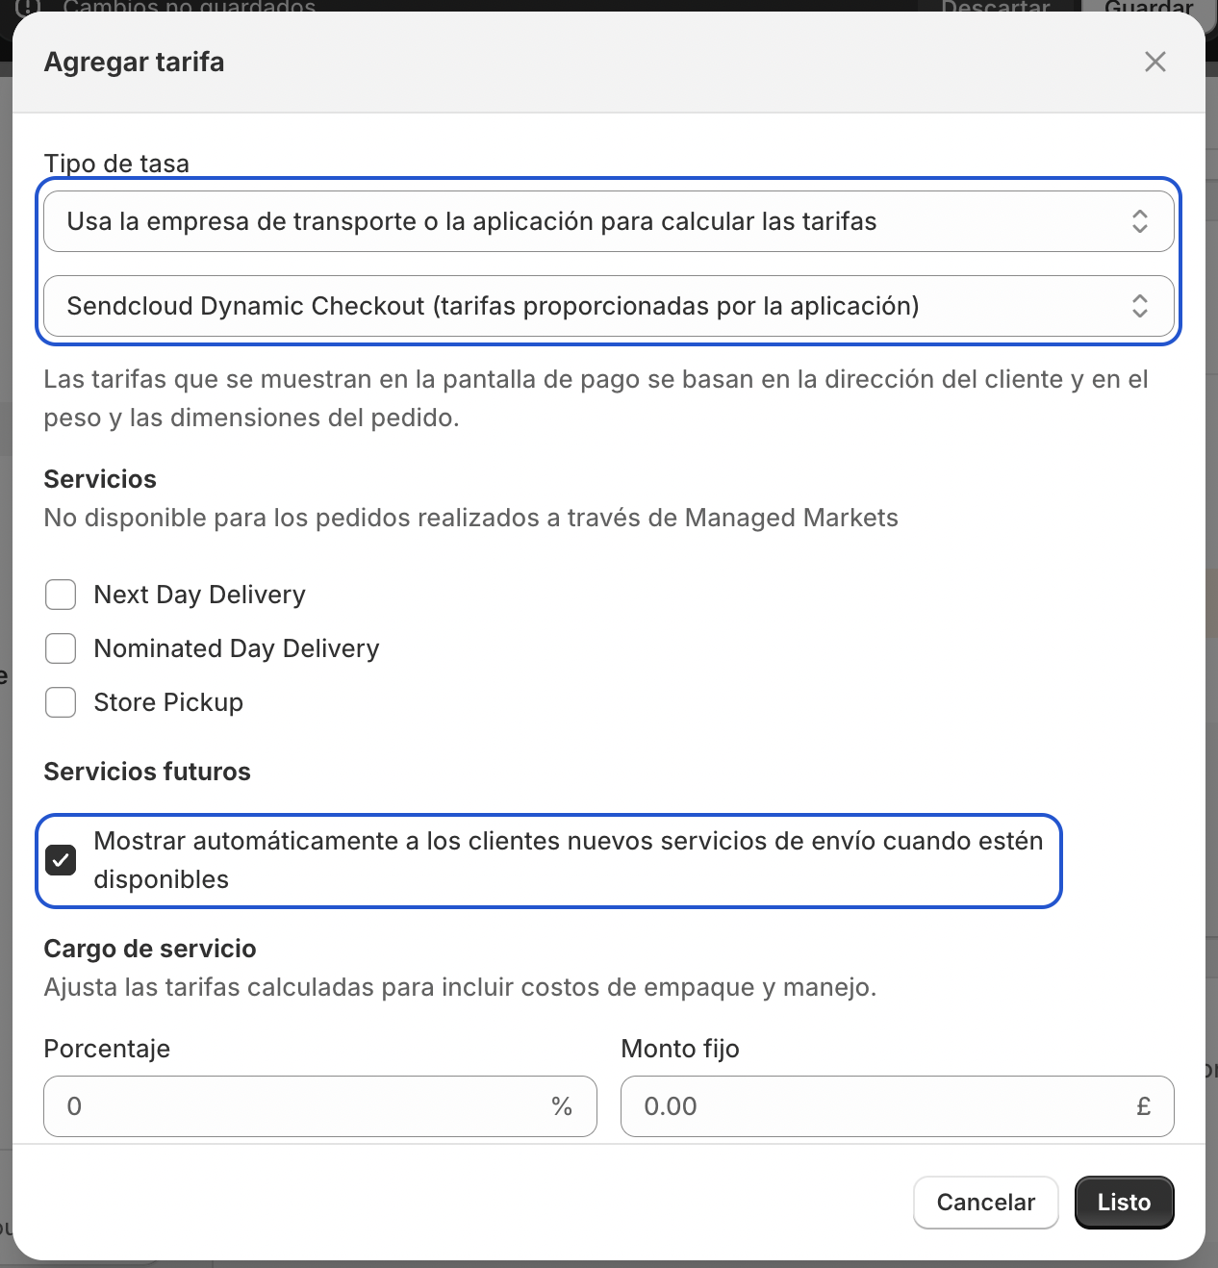This screenshot has height=1268, width=1218.
Task: Click the up-down chevron icon on the rate type selector
Action: pos(1139,221)
